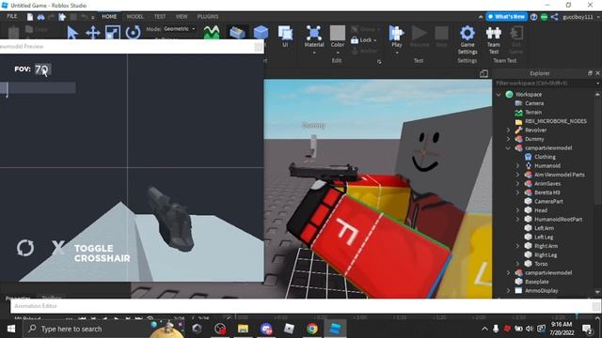The image size is (602, 338).
Task: Start a Team Test
Action: [493, 39]
